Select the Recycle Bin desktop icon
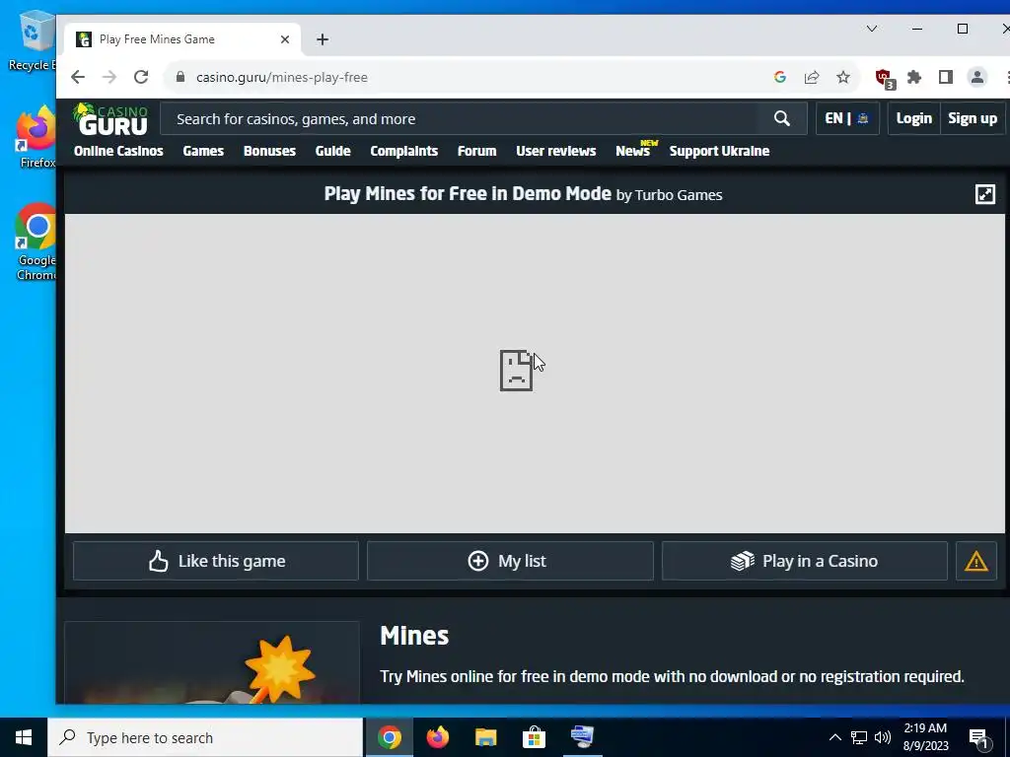 (x=33, y=40)
